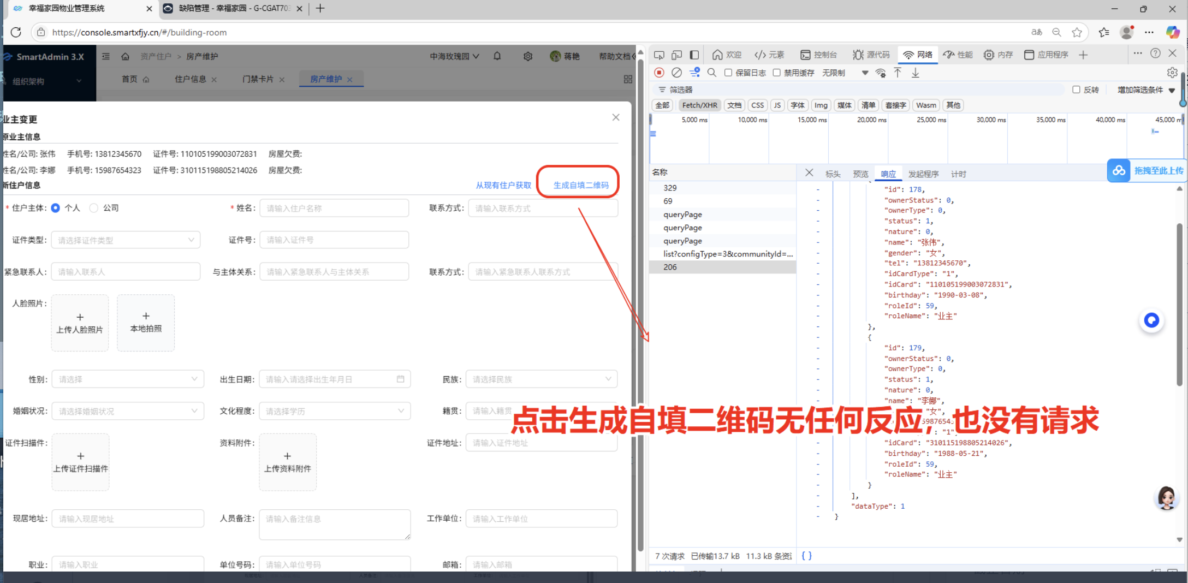
Task: Open the 证件类型 dropdown
Action: (x=126, y=240)
